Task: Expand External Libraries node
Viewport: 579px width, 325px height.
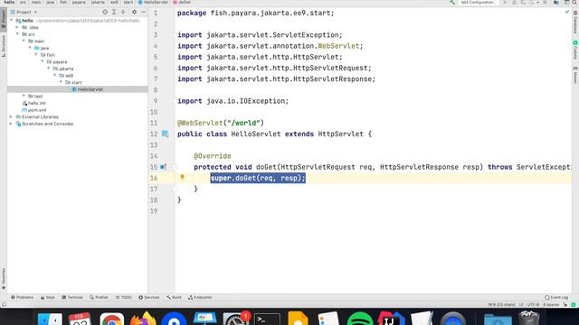Action: click(x=11, y=116)
